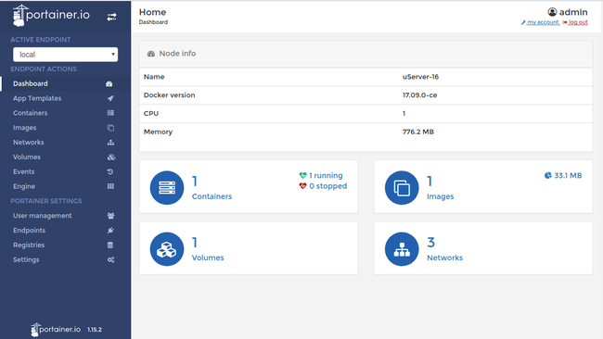Screen dimensions: 603x339
Task: Click the Node info heading
Action: [177, 54]
